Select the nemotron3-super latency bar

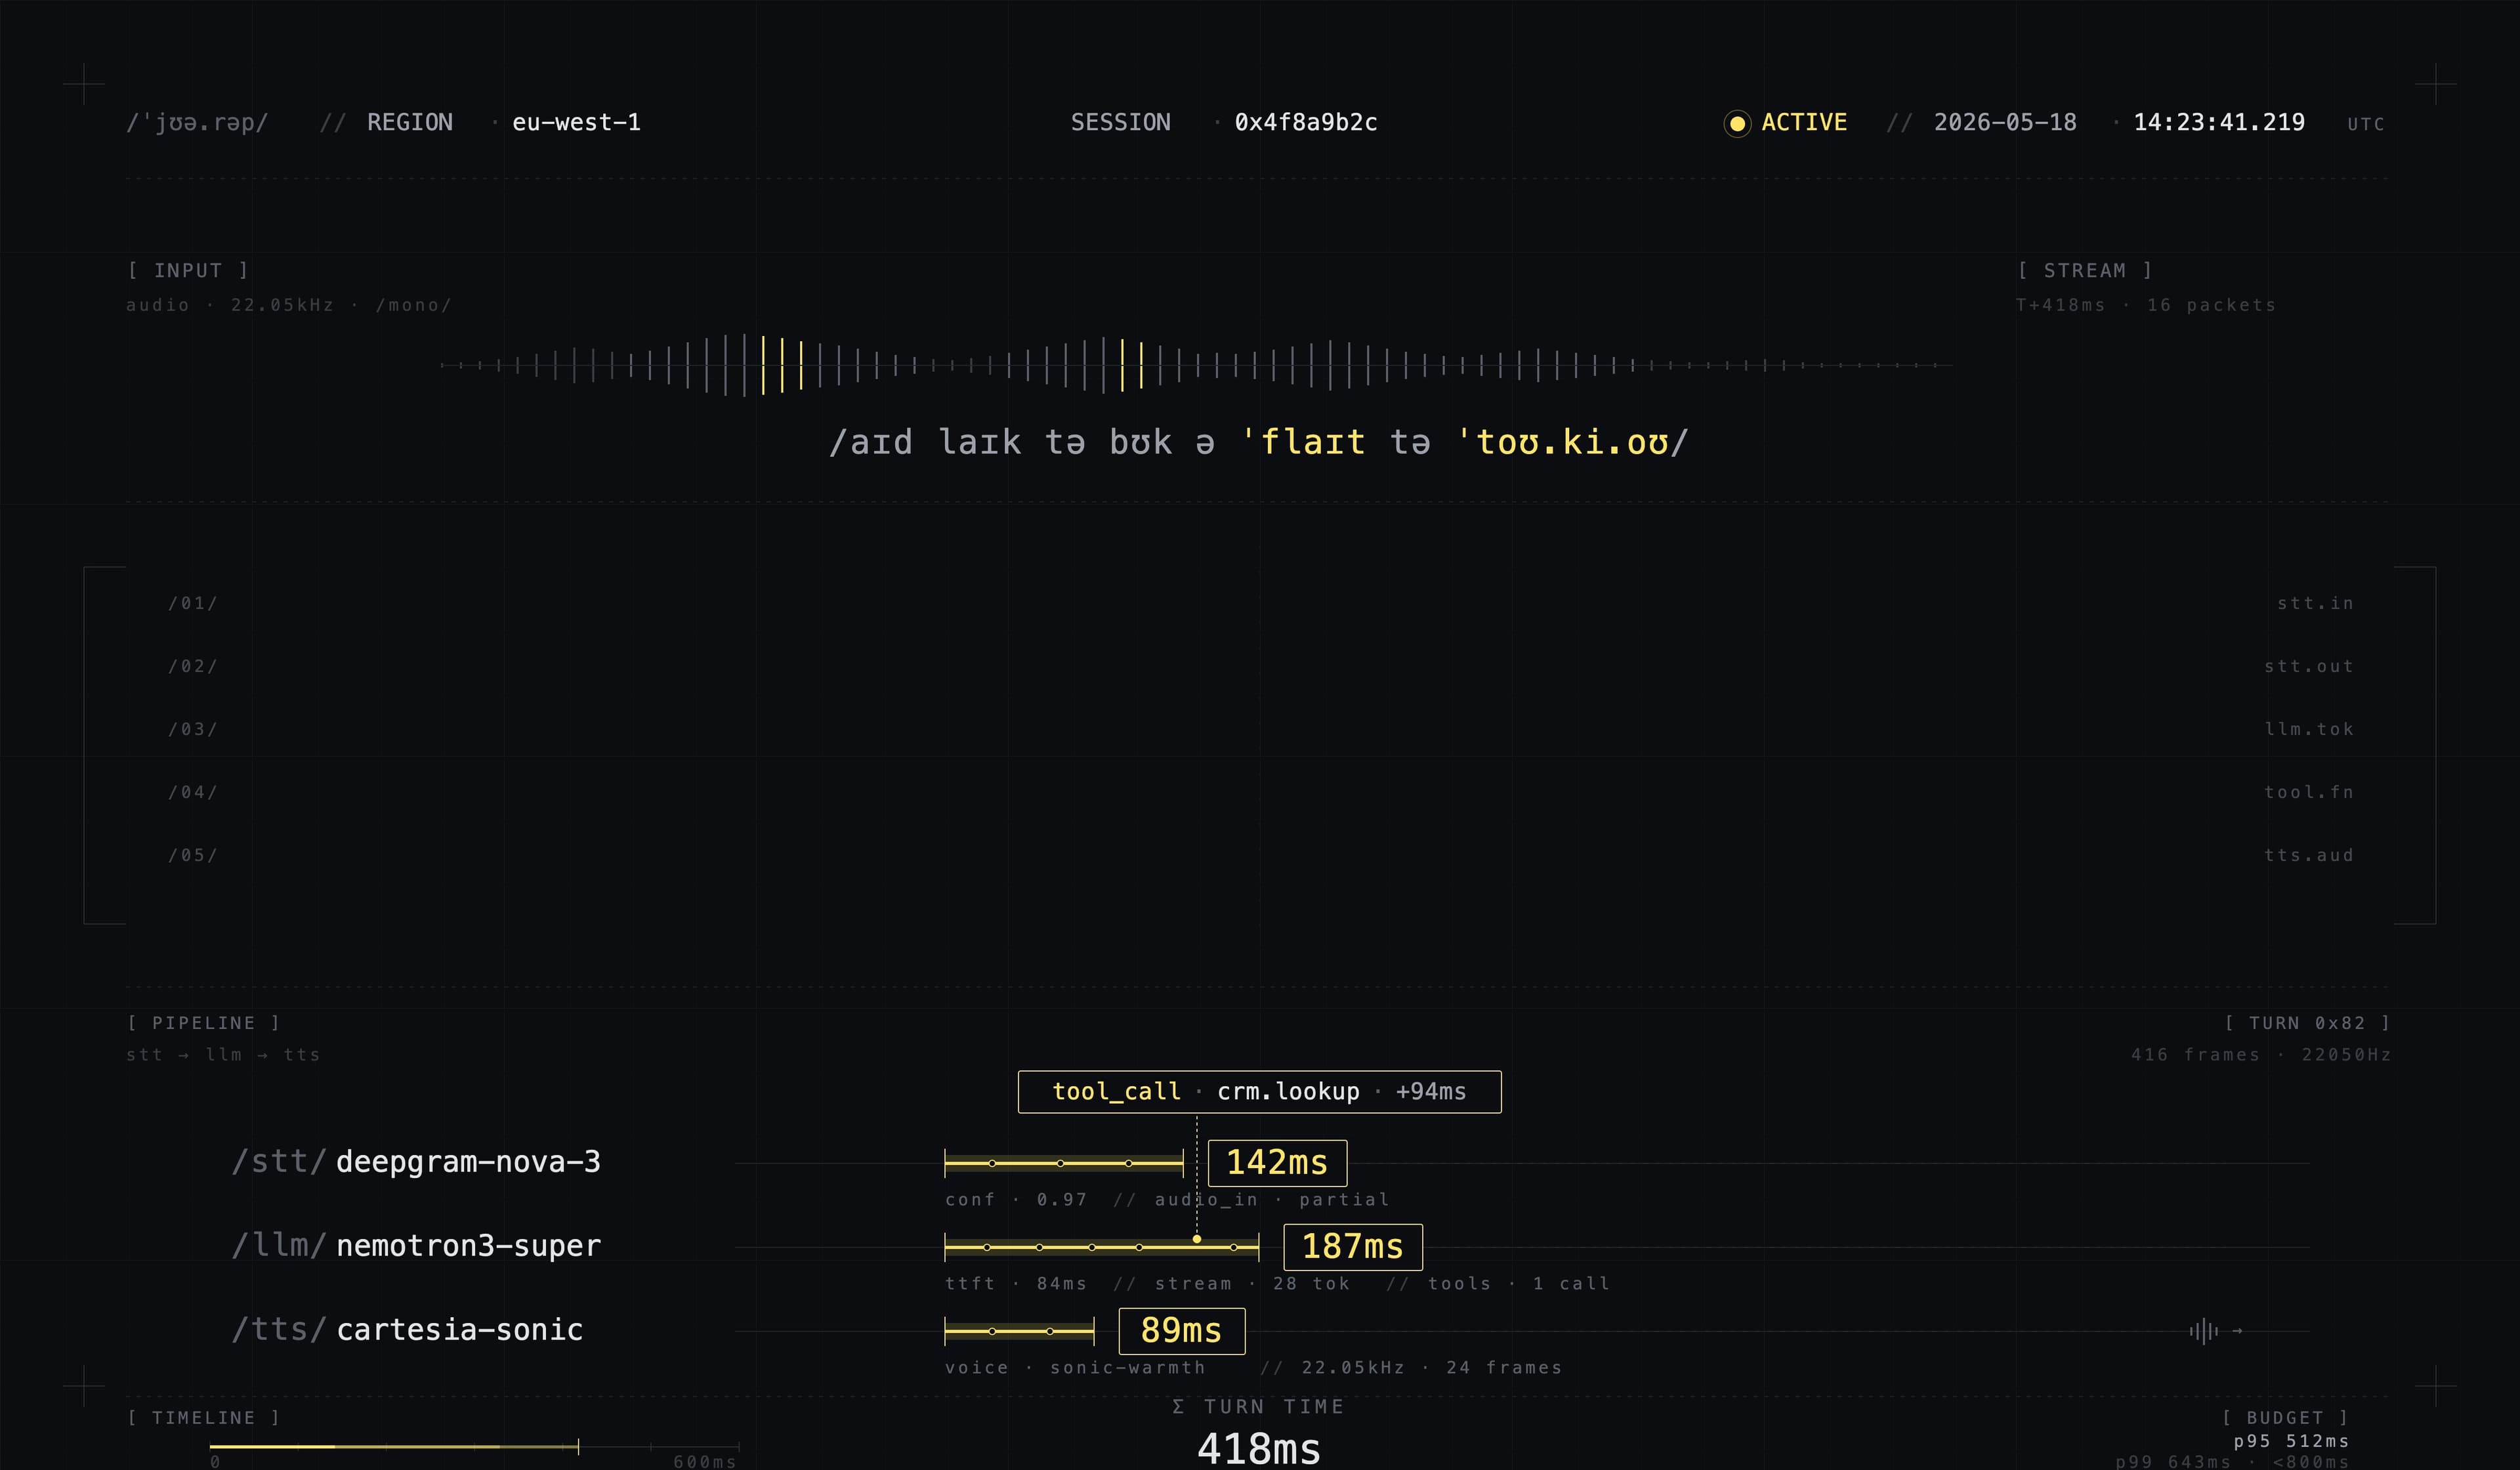[1102, 1247]
